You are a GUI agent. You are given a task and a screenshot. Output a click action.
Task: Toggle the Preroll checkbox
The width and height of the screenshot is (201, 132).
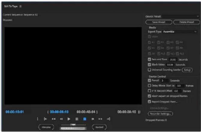149,80
